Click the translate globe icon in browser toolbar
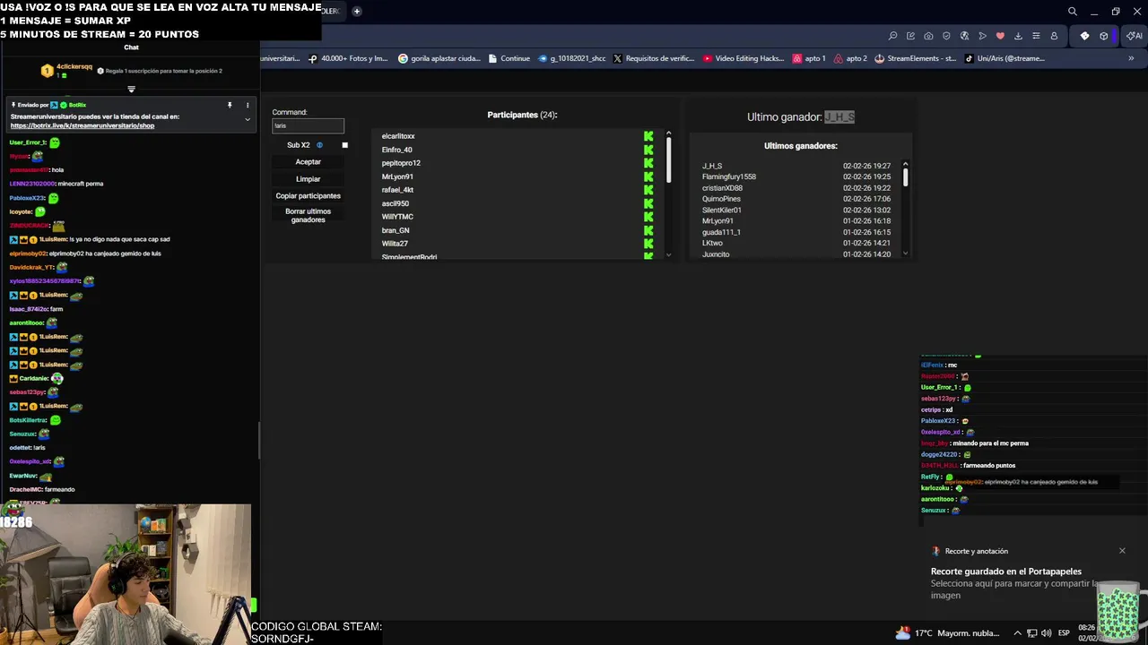The height and width of the screenshot is (645, 1148). tap(964, 36)
